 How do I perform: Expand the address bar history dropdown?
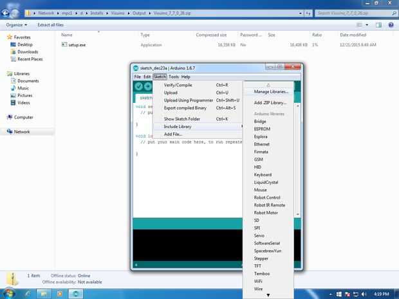point(301,13)
